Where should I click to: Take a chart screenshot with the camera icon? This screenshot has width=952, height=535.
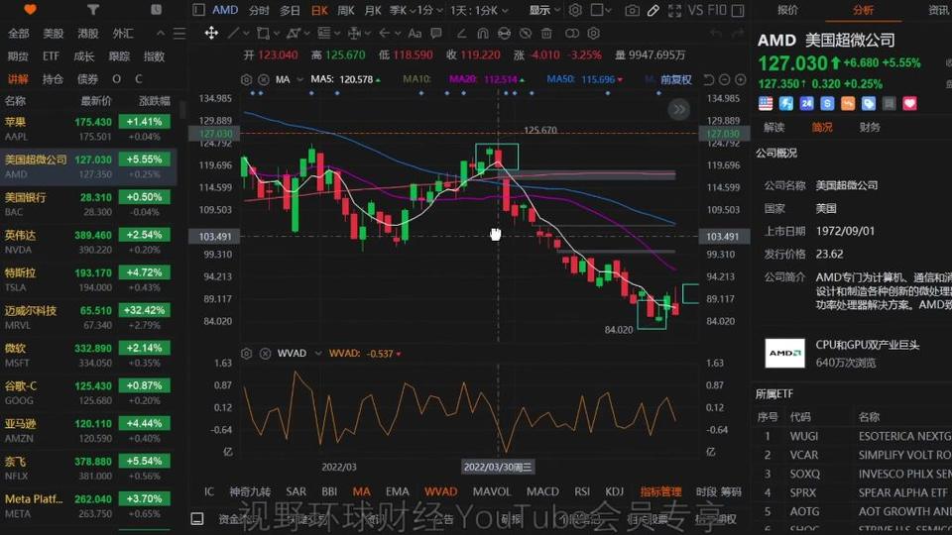coord(632,10)
